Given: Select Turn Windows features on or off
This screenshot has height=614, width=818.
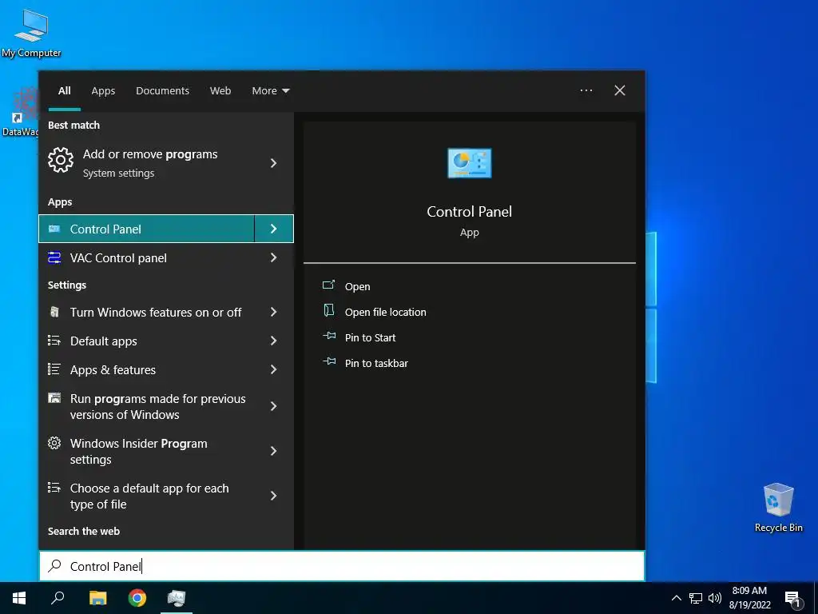Looking at the screenshot, I should click(166, 312).
